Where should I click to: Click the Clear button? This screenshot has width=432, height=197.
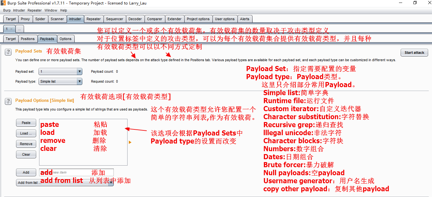coord(26,154)
